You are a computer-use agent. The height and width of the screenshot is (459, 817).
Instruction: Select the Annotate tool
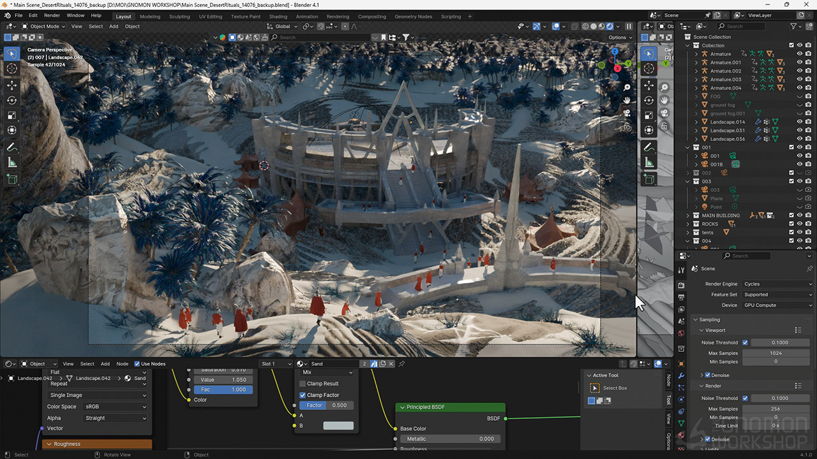click(x=11, y=147)
